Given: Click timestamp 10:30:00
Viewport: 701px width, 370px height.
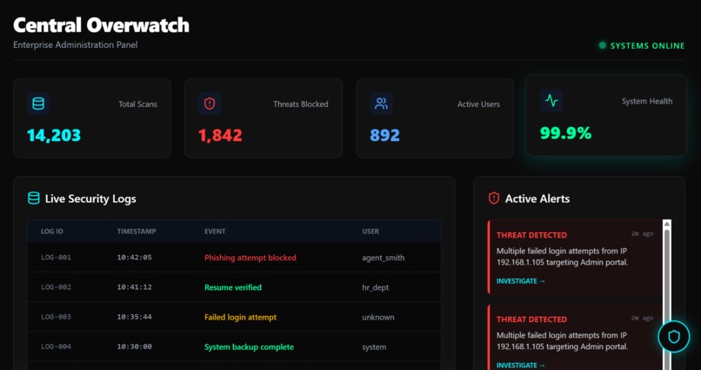Looking at the screenshot, I should click(135, 346).
